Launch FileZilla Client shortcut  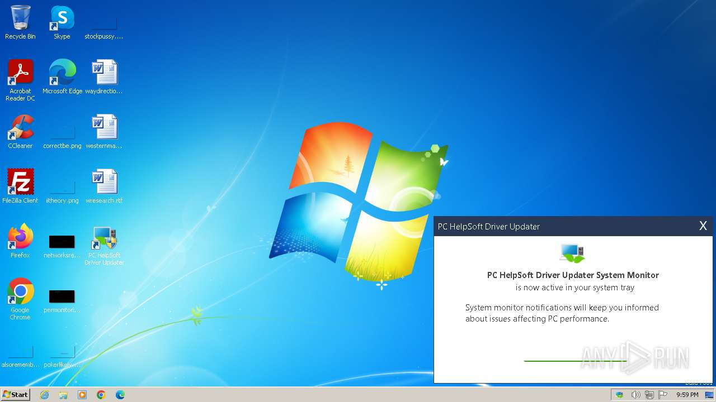tap(20, 186)
